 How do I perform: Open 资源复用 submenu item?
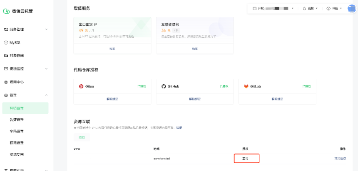17,154
